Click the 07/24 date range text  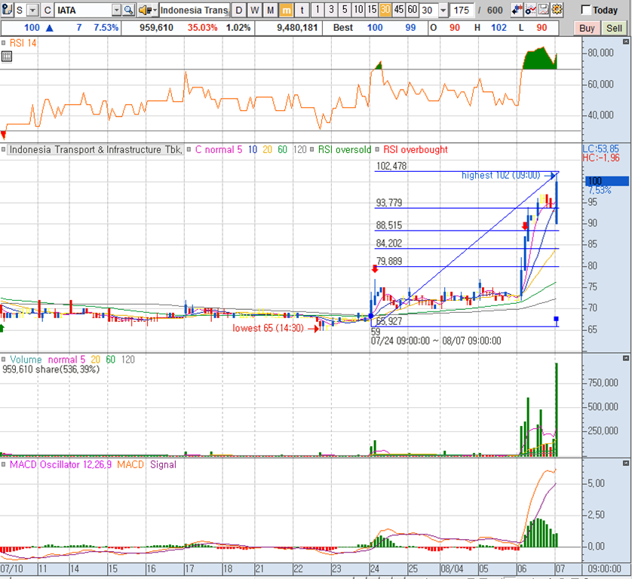(x=436, y=341)
